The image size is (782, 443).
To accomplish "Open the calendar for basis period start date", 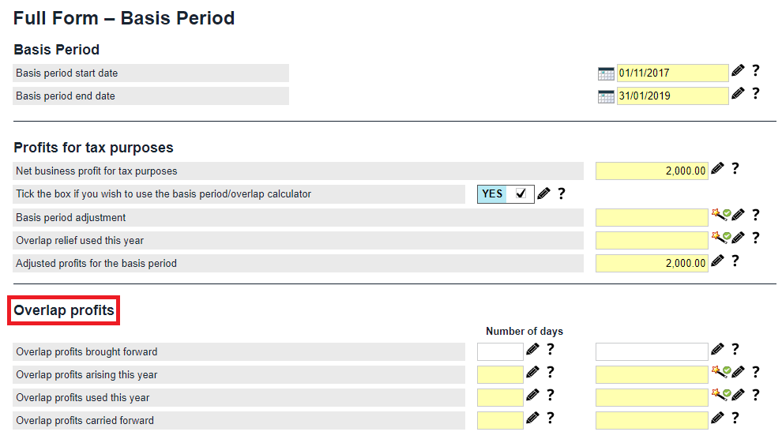I will pyautogui.click(x=606, y=73).
